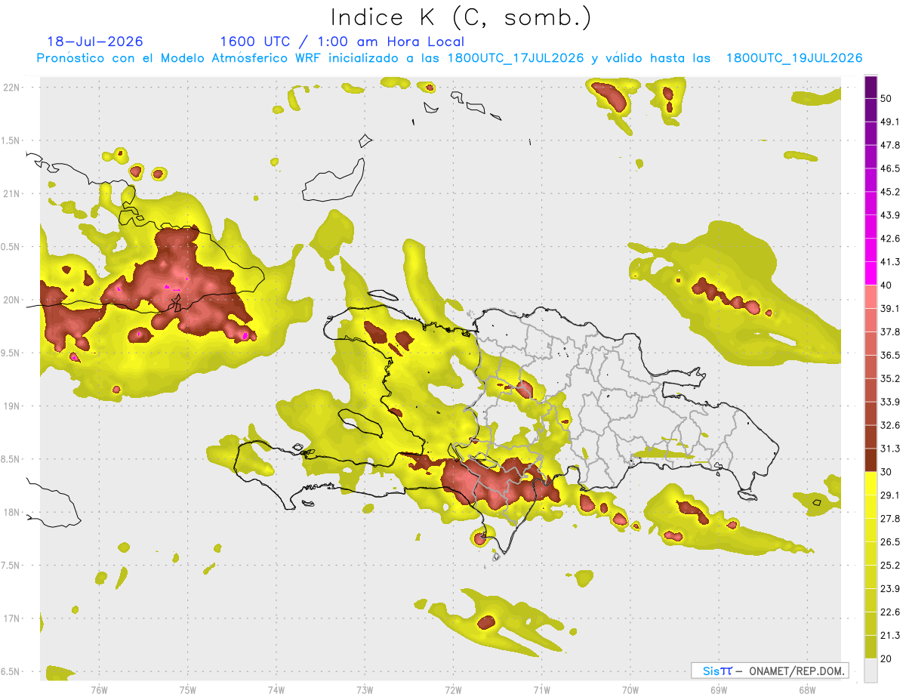Pick the gray colorbar segment below 20

click(871, 671)
